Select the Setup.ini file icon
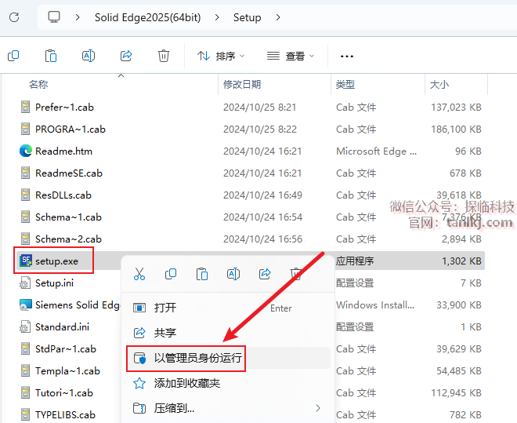The width and height of the screenshot is (517, 423). (x=25, y=283)
